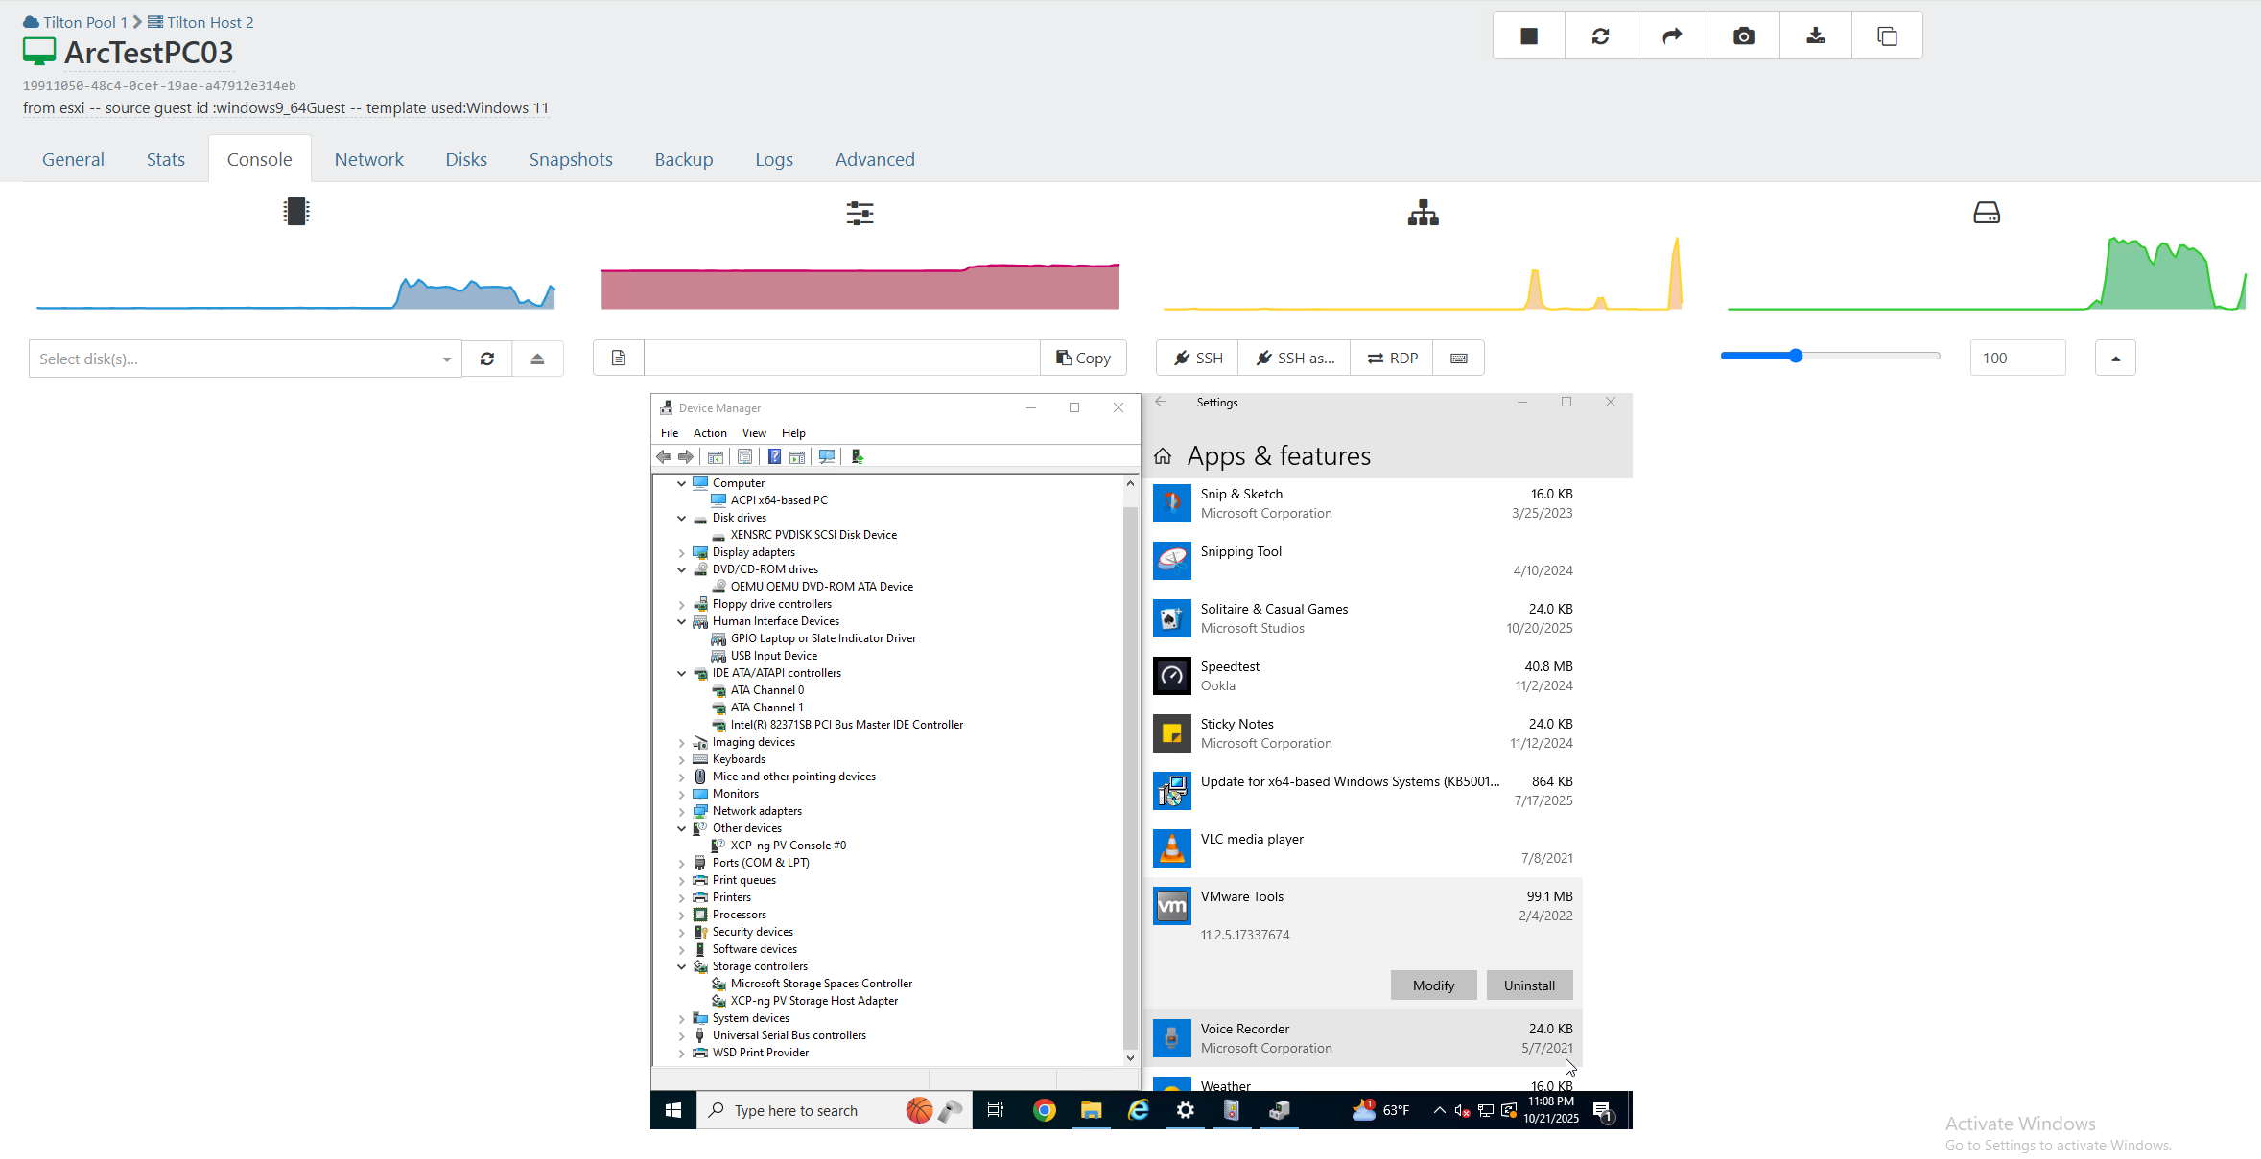Click the Type here to search box

[x=835, y=1110]
